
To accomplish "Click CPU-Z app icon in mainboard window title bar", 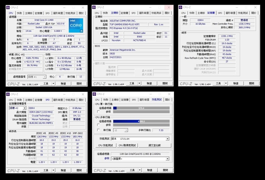I will [x=94, y=7].
